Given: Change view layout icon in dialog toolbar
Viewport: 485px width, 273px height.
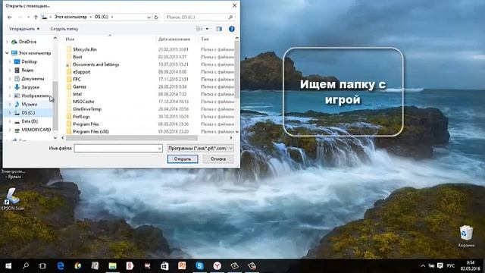Looking at the screenshot, I should (x=199, y=29).
